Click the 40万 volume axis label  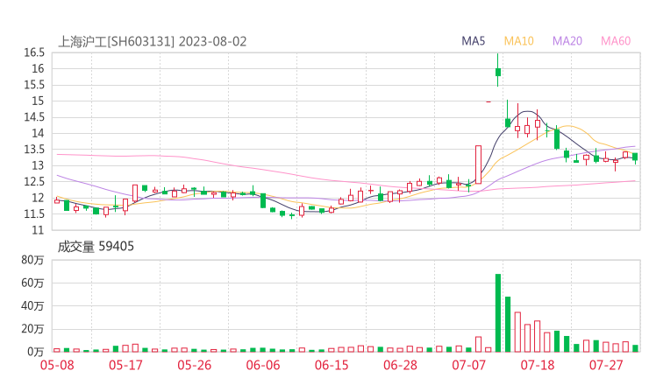pos(32,305)
